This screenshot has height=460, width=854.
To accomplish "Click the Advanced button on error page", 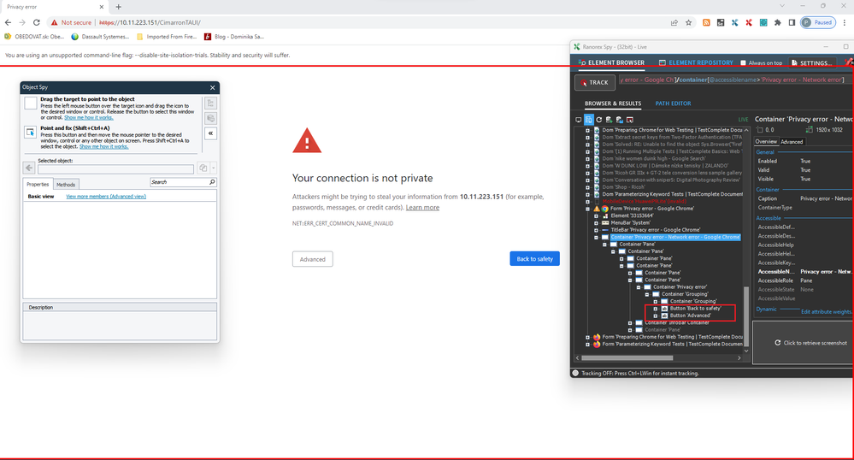I will (313, 259).
